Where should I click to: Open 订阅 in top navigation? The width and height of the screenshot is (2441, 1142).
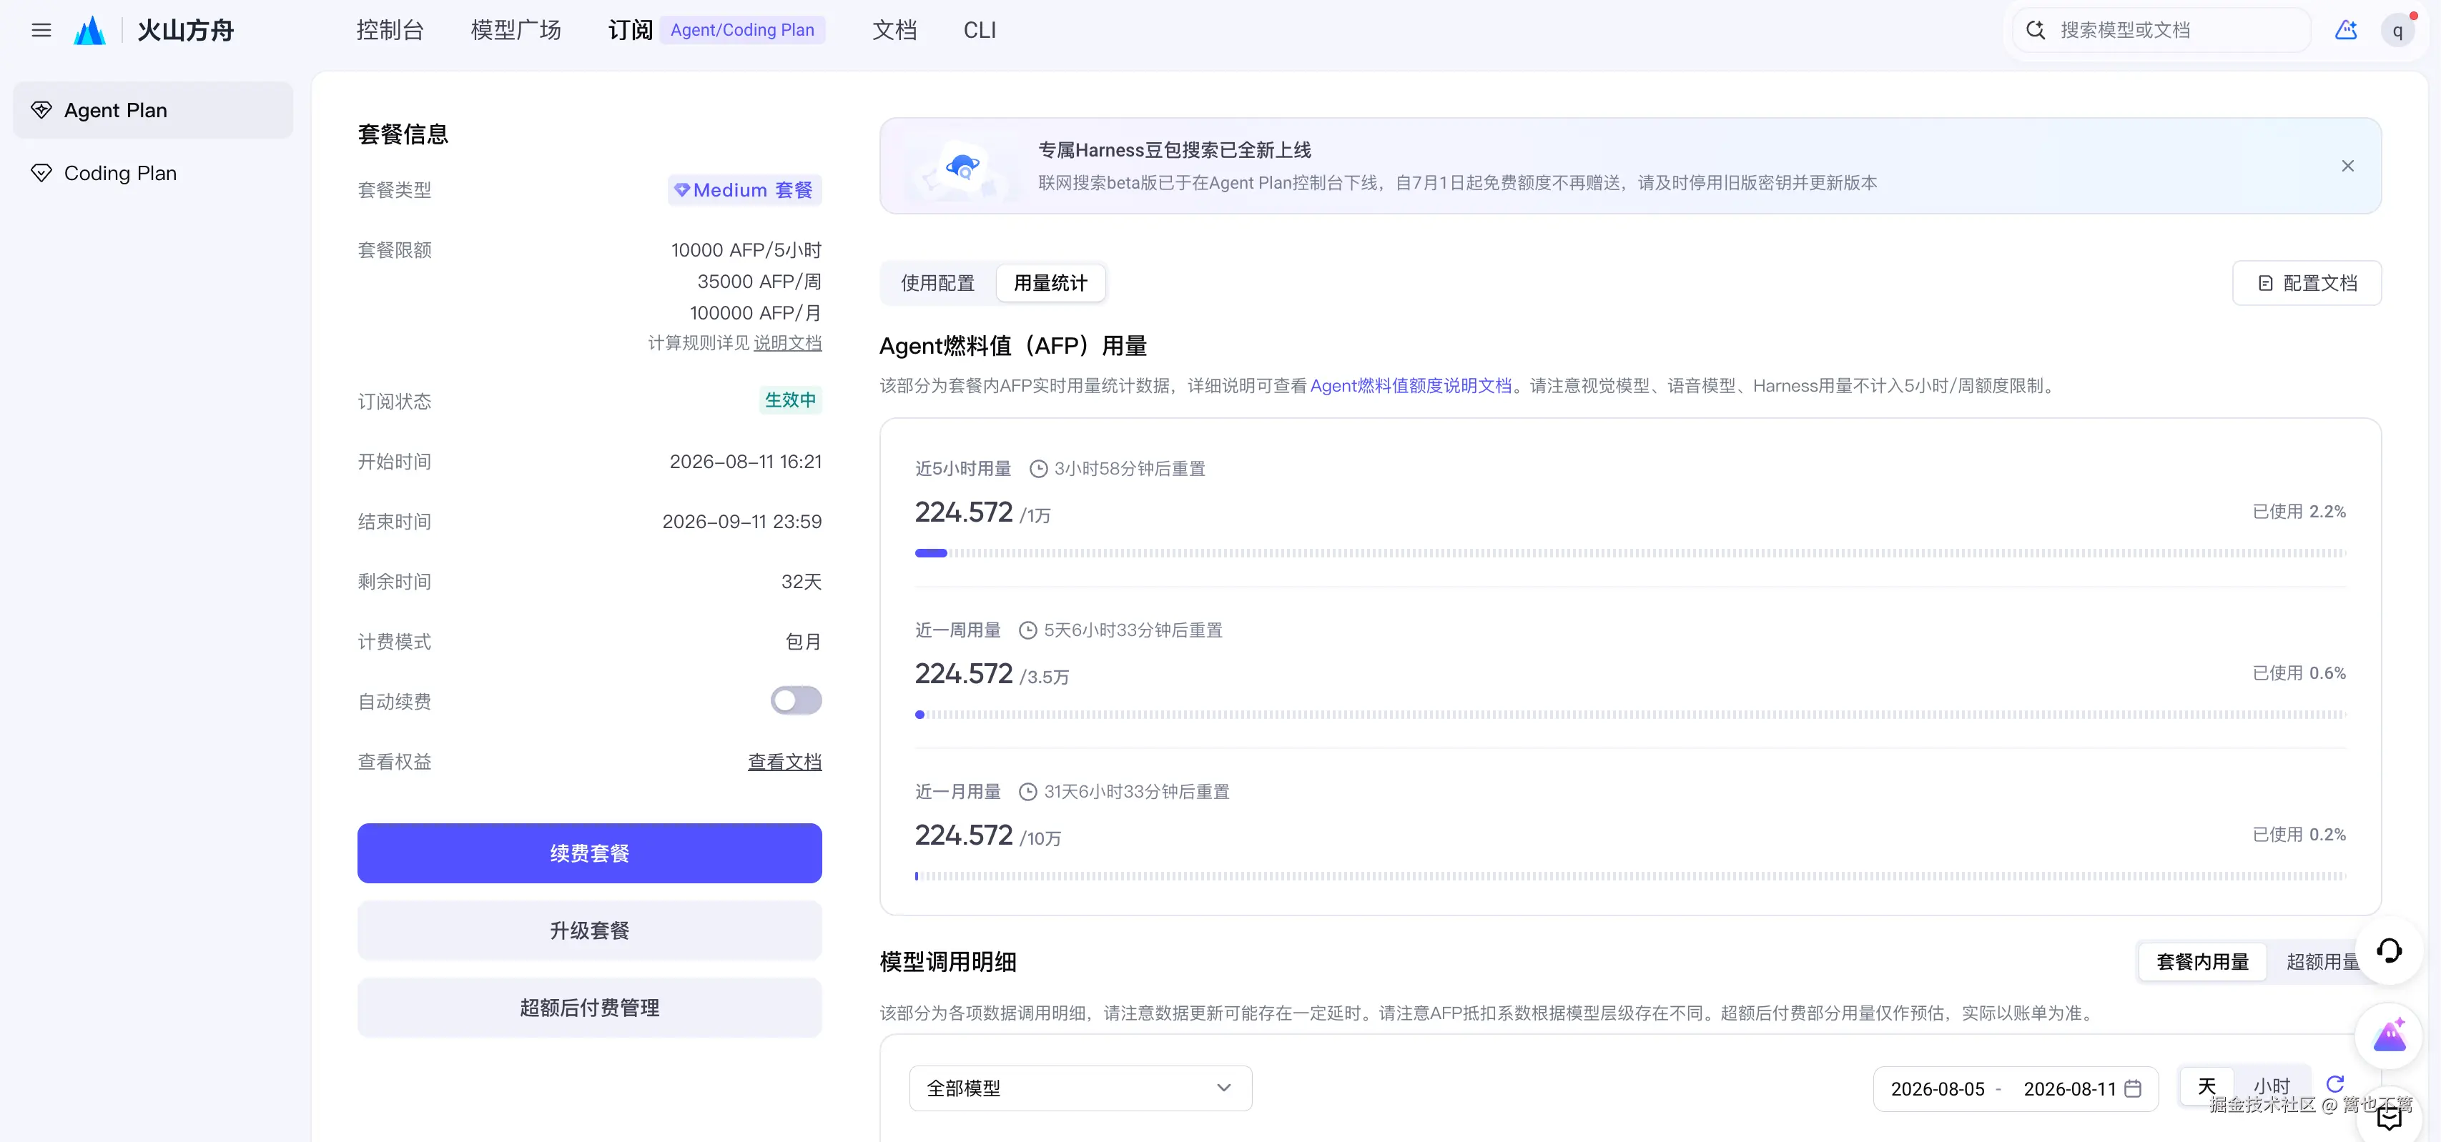630,30
